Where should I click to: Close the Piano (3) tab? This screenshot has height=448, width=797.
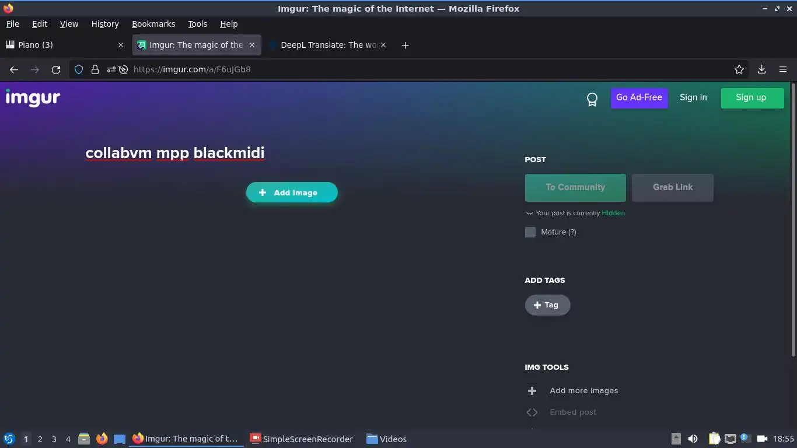click(121, 45)
